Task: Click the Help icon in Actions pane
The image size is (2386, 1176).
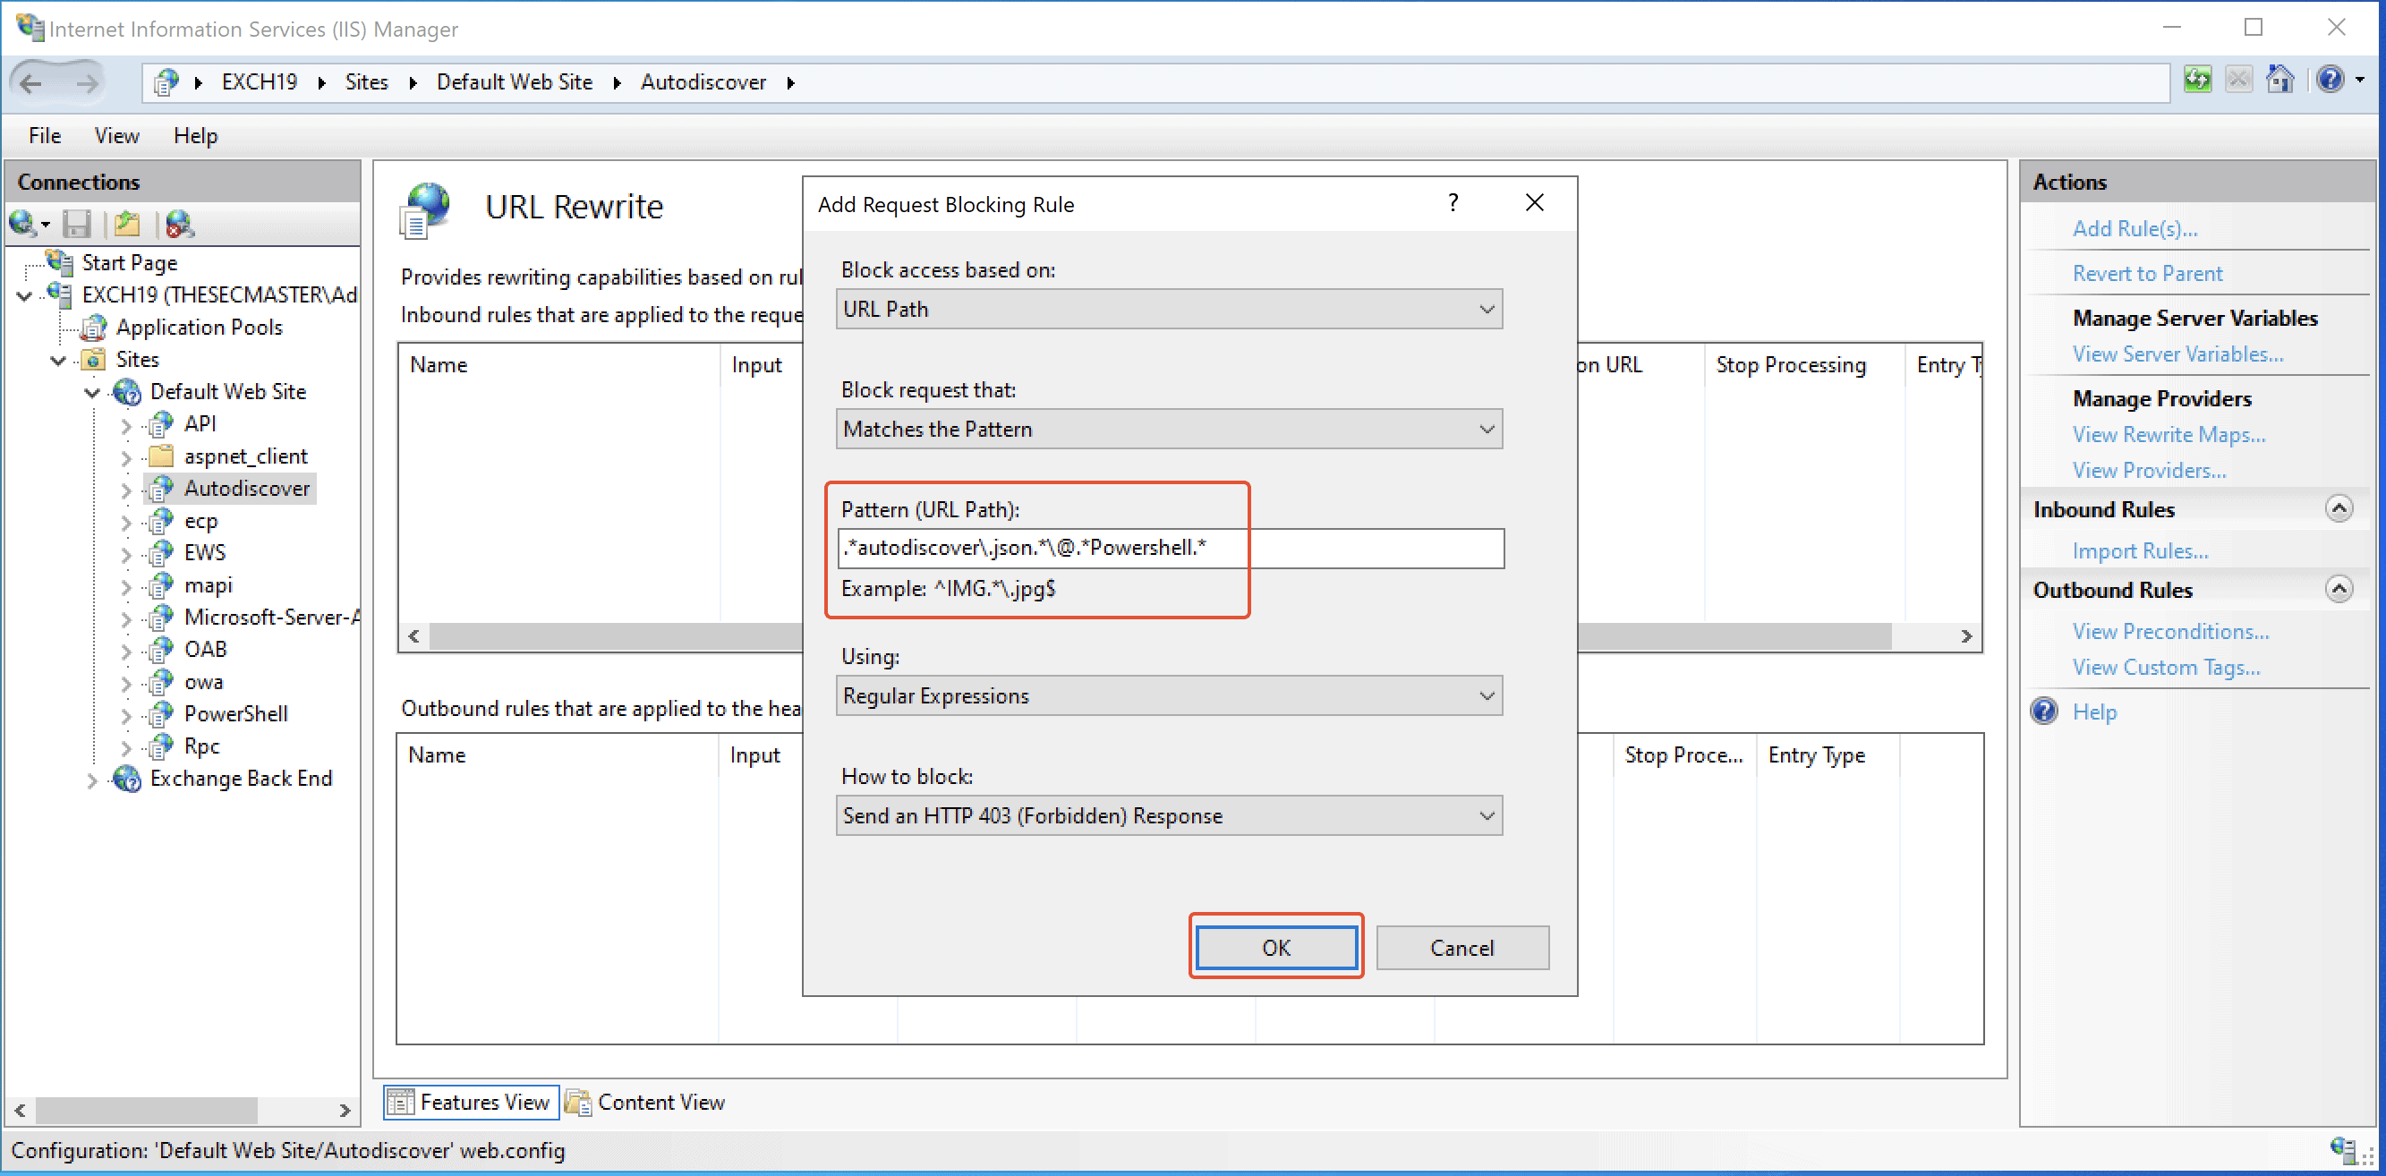Action: 2043,712
